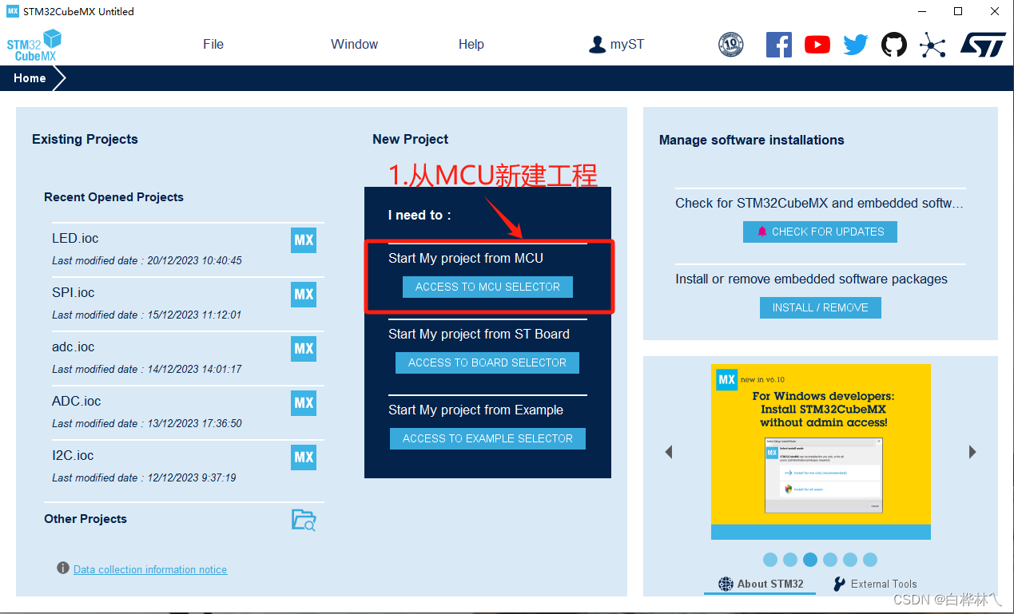Click the STM32CubeMX logo
The image size is (1014, 614).
pyautogui.click(x=34, y=46)
